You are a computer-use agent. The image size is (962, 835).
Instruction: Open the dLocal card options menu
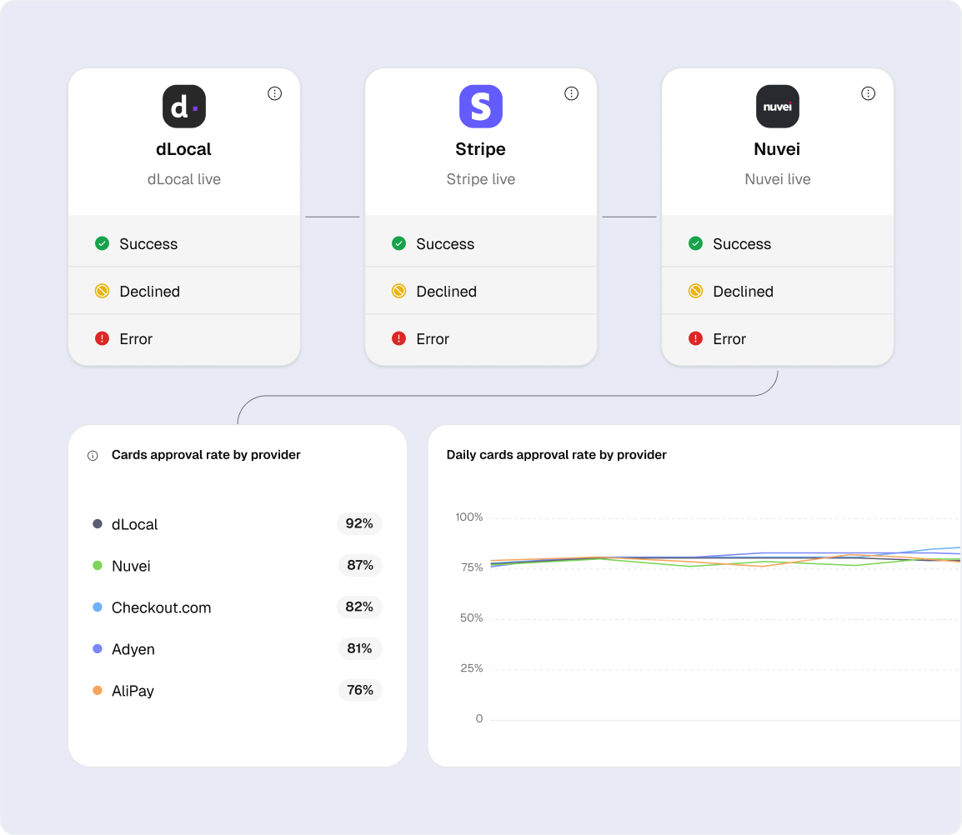tap(275, 93)
